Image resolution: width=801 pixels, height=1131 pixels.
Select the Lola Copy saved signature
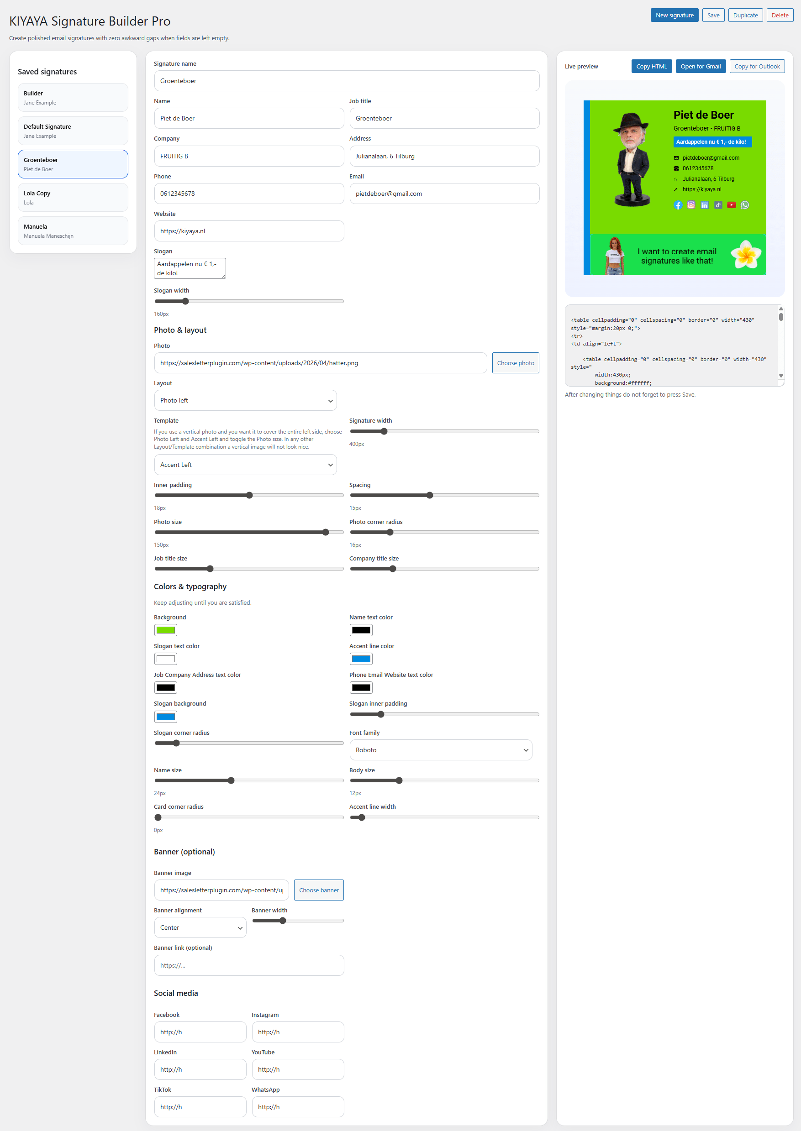pos(73,197)
